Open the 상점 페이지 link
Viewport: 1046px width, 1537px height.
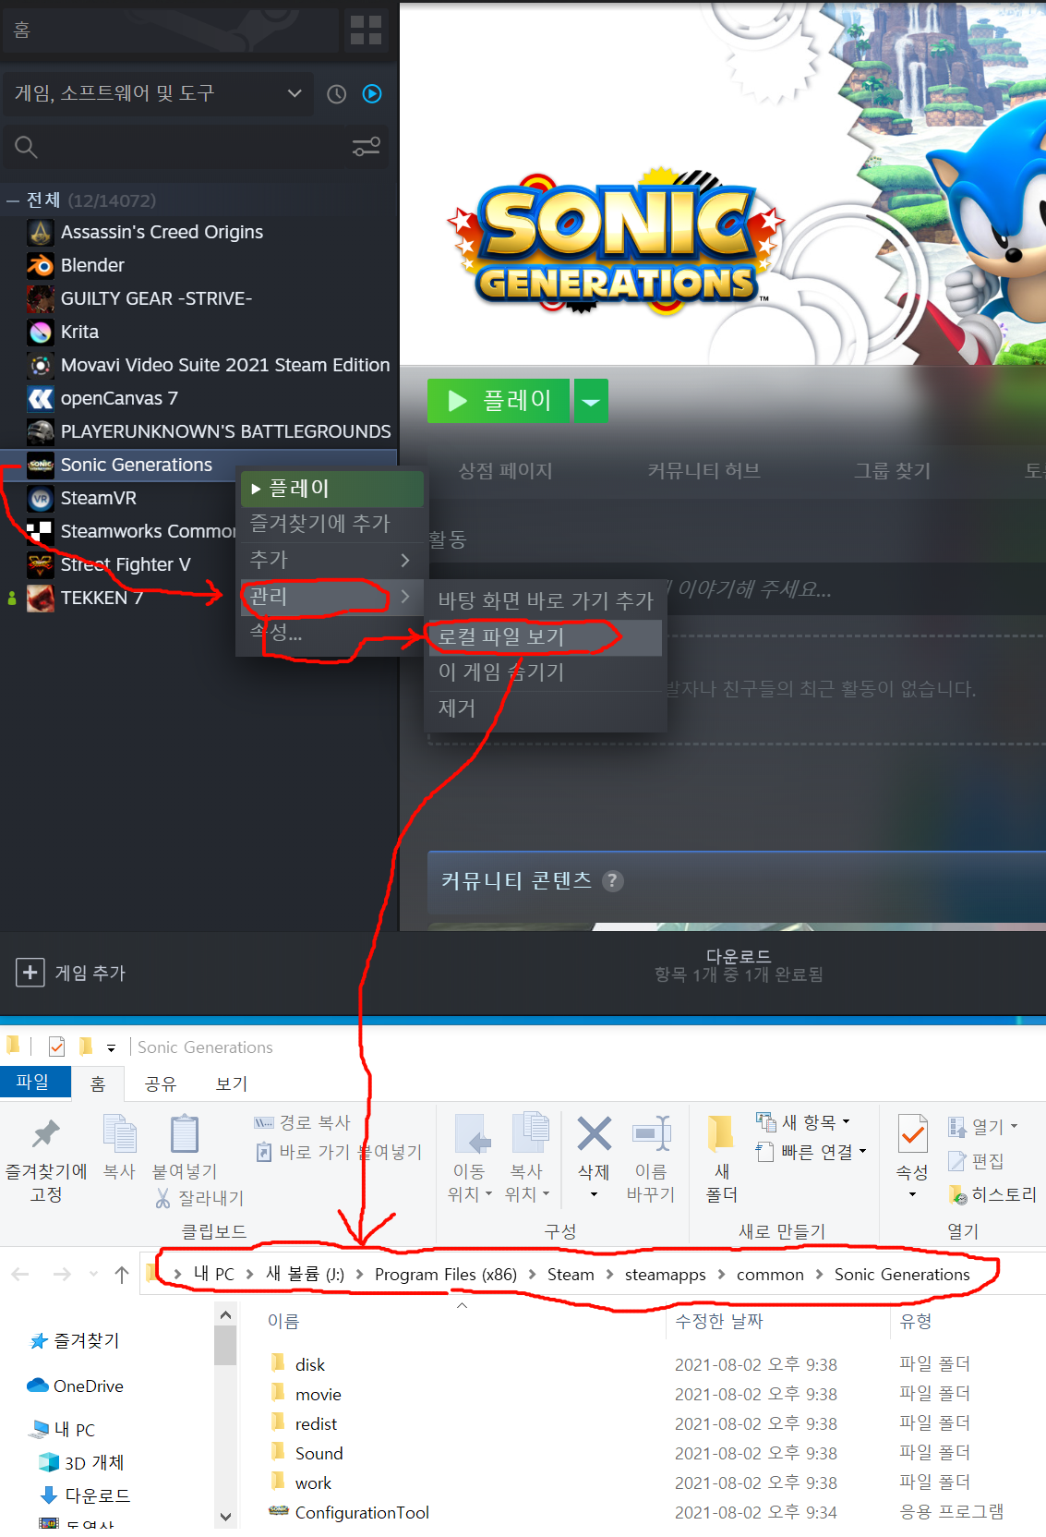(x=505, y=471)
